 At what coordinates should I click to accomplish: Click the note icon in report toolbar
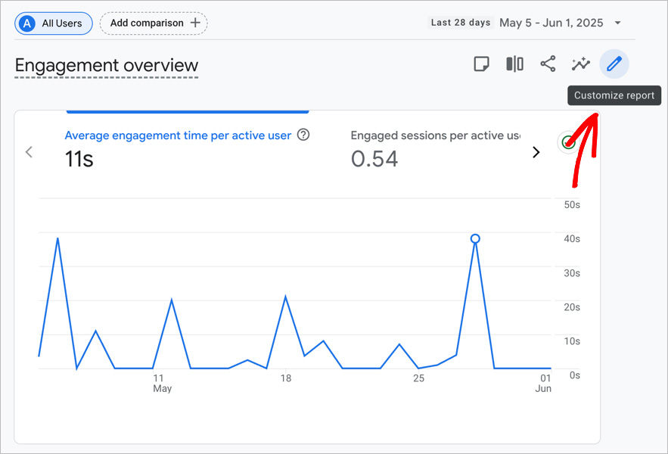[481, 64]
